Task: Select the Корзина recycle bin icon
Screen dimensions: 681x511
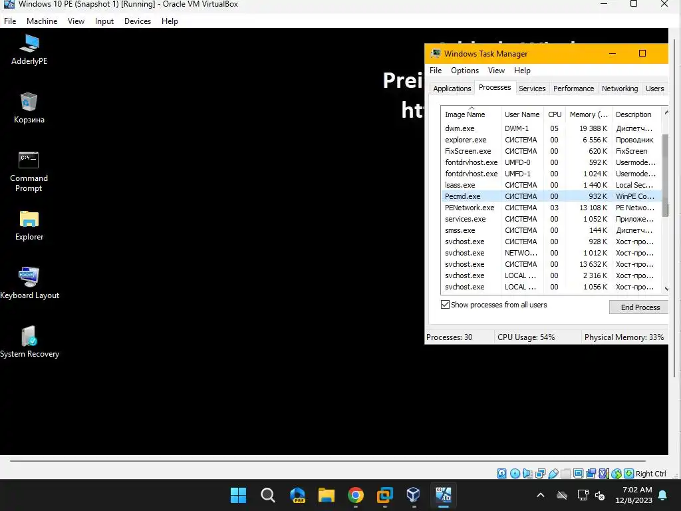Action: tap(29, 108)
